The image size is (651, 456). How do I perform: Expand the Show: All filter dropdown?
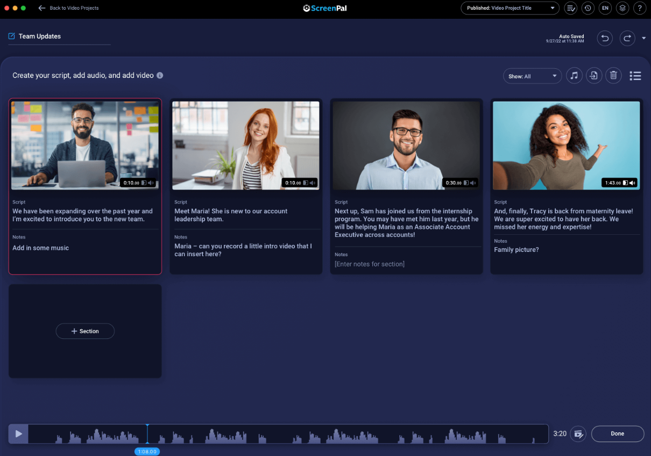click(x=532, y=76)
